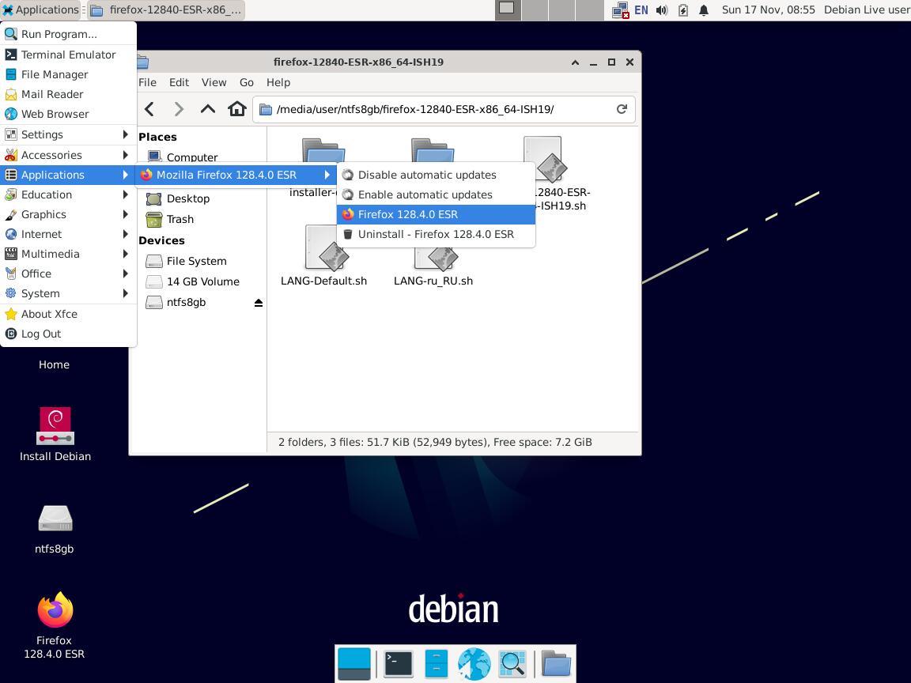
Task: Open Mail Reader menu entry
Action: (x=69, y=94)
